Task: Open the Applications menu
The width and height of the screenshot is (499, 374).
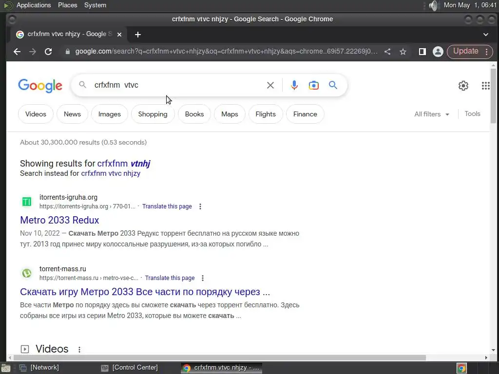Action: (34, 5)
